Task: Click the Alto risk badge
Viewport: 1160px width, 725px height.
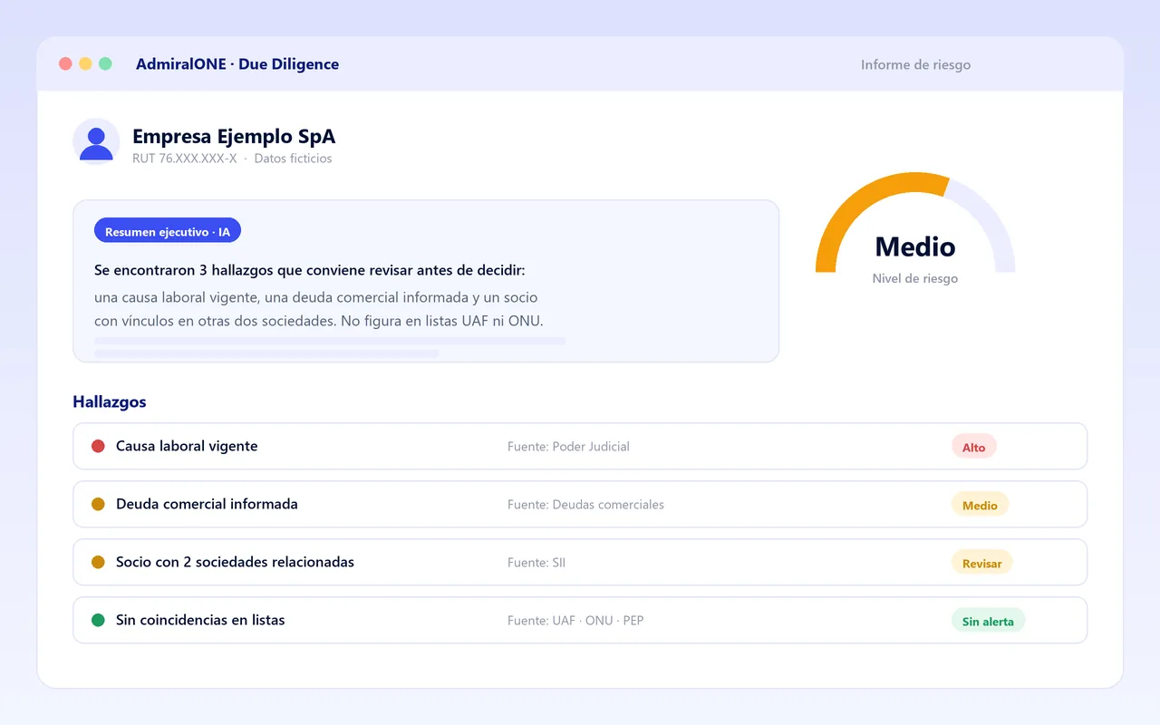Action: pos(974,447)
